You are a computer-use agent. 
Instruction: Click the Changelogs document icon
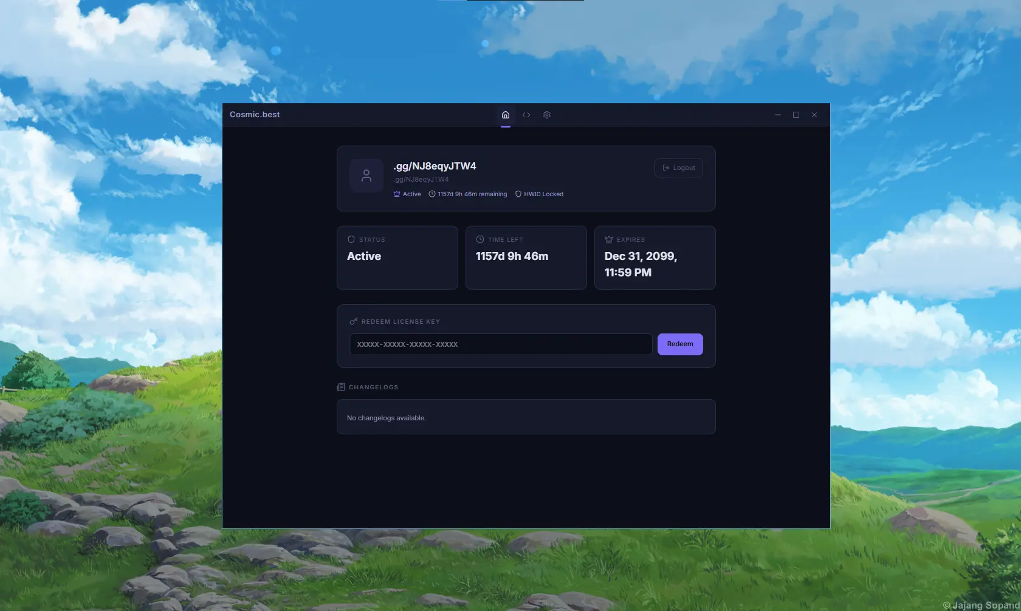coord(341,387)
